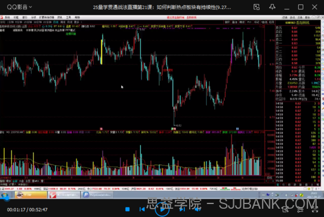Click the 卖五 order book row
The height and width of the screenshot is (217, 324).
(297, 28)
